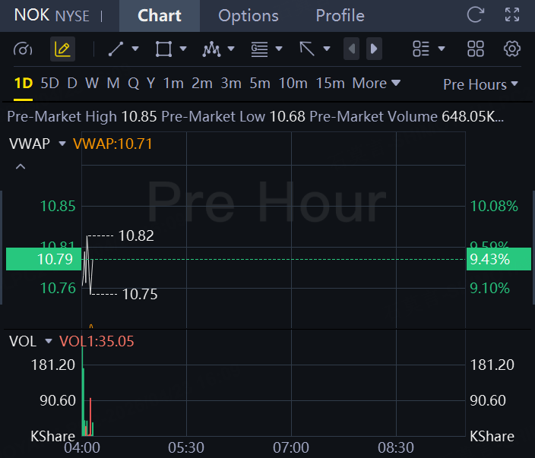Image resolution: width=535 pixels, height=458 pixels.
Task: Refresh the NOK chart
Action: point(476,14)
